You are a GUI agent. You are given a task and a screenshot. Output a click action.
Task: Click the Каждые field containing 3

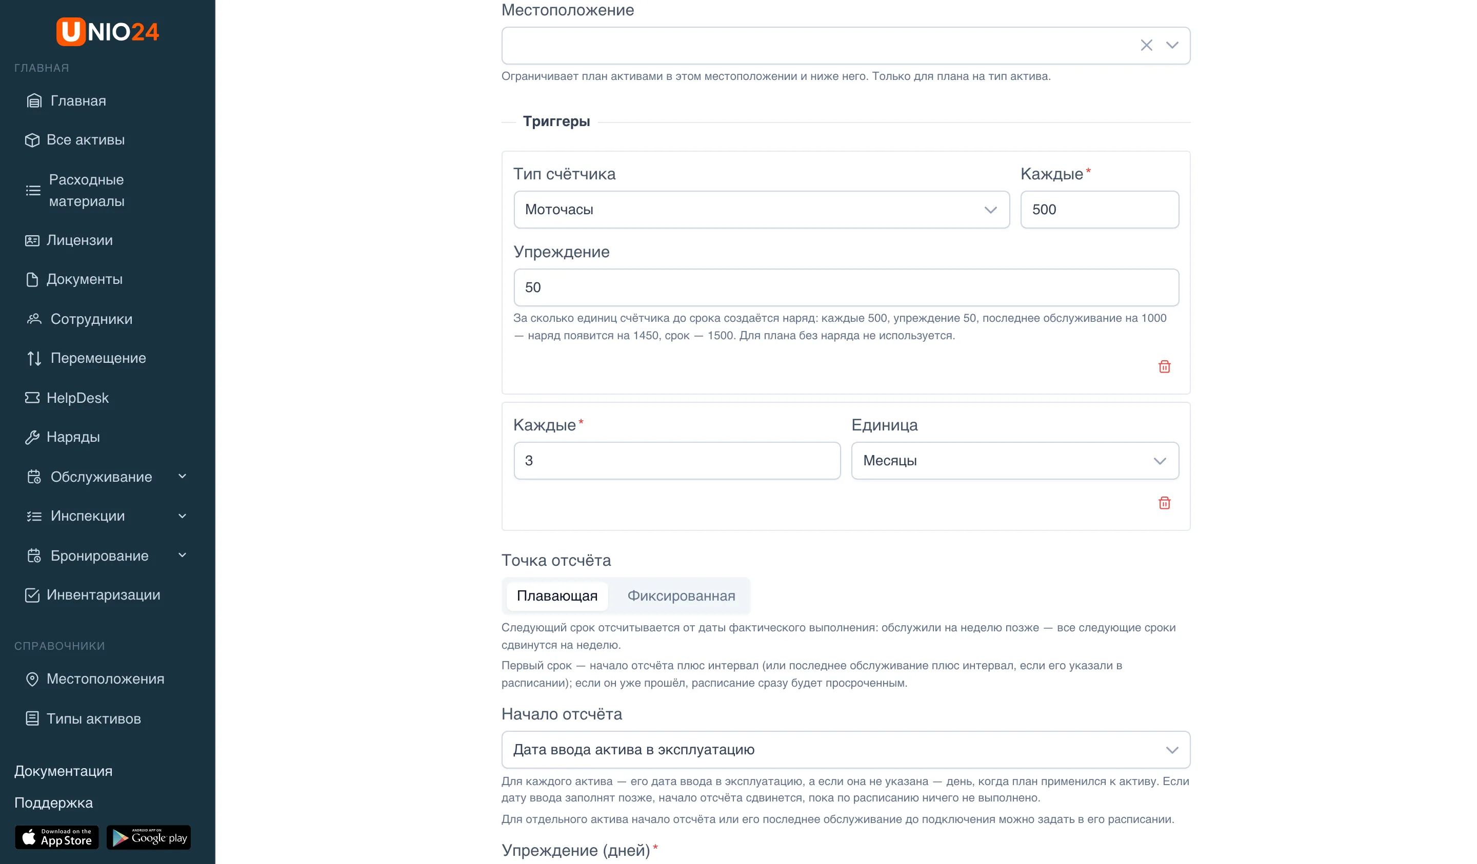[677, 461]
